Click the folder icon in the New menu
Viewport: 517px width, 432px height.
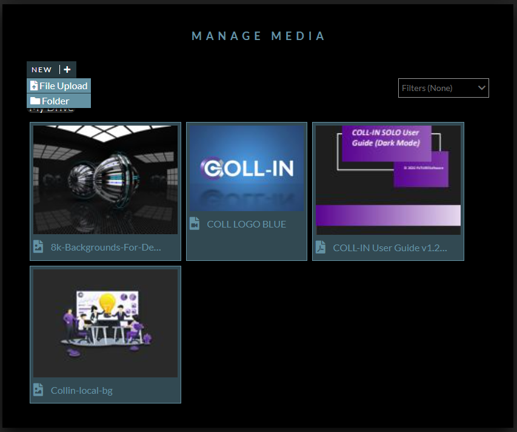click(35, 101)
